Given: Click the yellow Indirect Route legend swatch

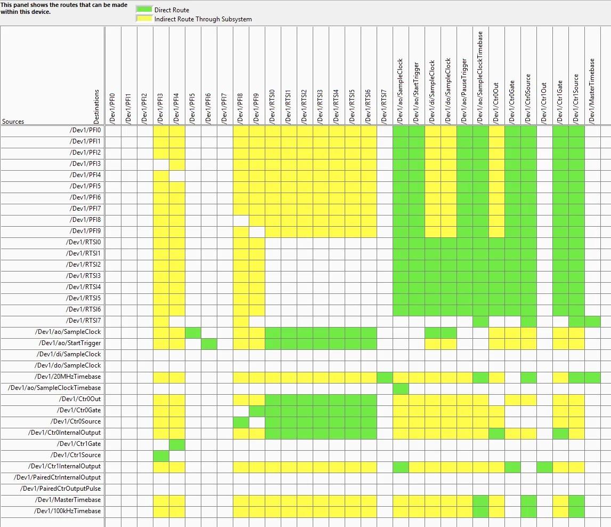Looking at the screenshot, I should pyautogui.click(x=144, y=19).
